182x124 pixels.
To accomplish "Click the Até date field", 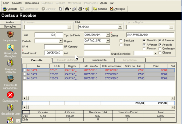I will [x=97, y=53].
